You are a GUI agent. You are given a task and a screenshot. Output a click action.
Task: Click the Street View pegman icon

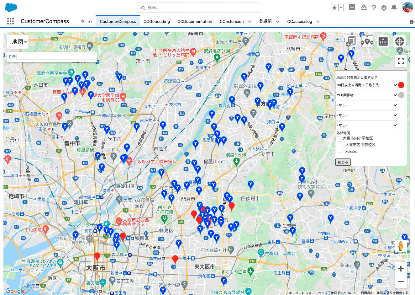tap(401, 246)
